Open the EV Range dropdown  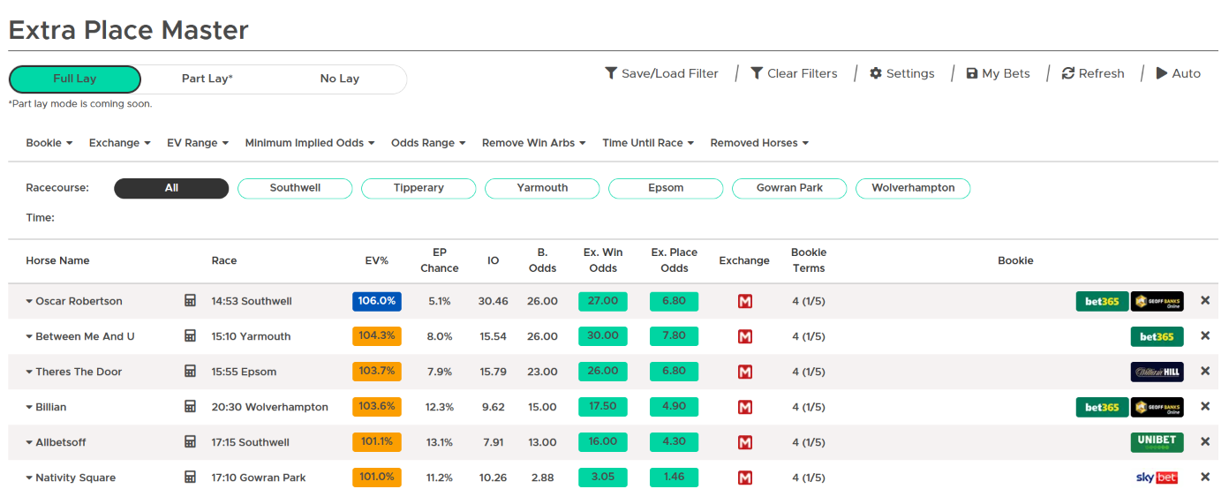click(198, 143)
